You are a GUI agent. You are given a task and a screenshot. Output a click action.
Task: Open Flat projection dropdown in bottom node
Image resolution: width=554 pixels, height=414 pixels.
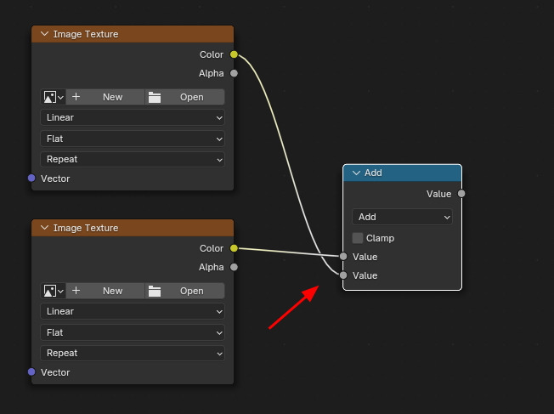tap(133, 332)
